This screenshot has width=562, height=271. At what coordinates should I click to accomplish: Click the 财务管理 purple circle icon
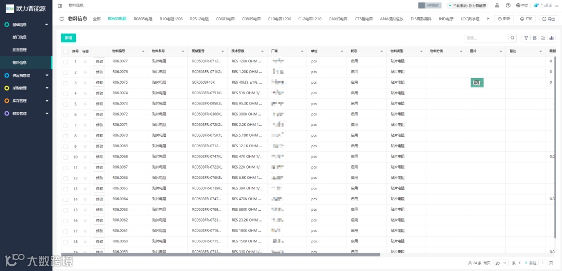coord(6,113)
